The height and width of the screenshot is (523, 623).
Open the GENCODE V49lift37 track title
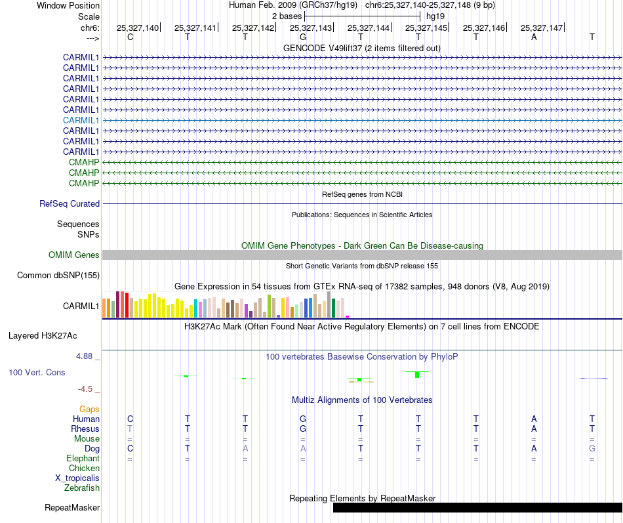pyautogui.click(x=361, y=48)
